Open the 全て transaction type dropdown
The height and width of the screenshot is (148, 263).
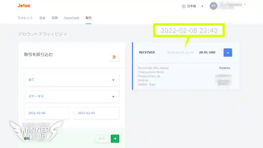[72, 80]
